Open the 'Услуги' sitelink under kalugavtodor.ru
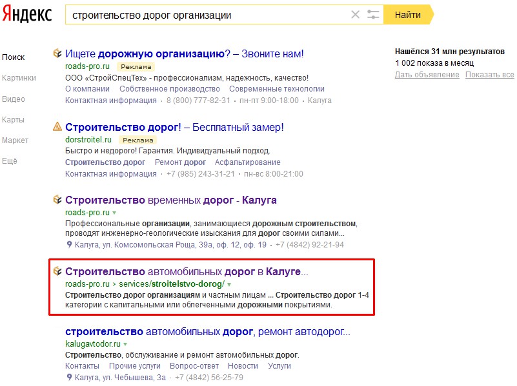Viewport: 517px width, 386px height. [279, 366]
